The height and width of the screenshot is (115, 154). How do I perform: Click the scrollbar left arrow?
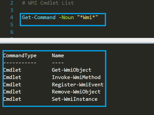pyautogui.click(x=1, y=40)
